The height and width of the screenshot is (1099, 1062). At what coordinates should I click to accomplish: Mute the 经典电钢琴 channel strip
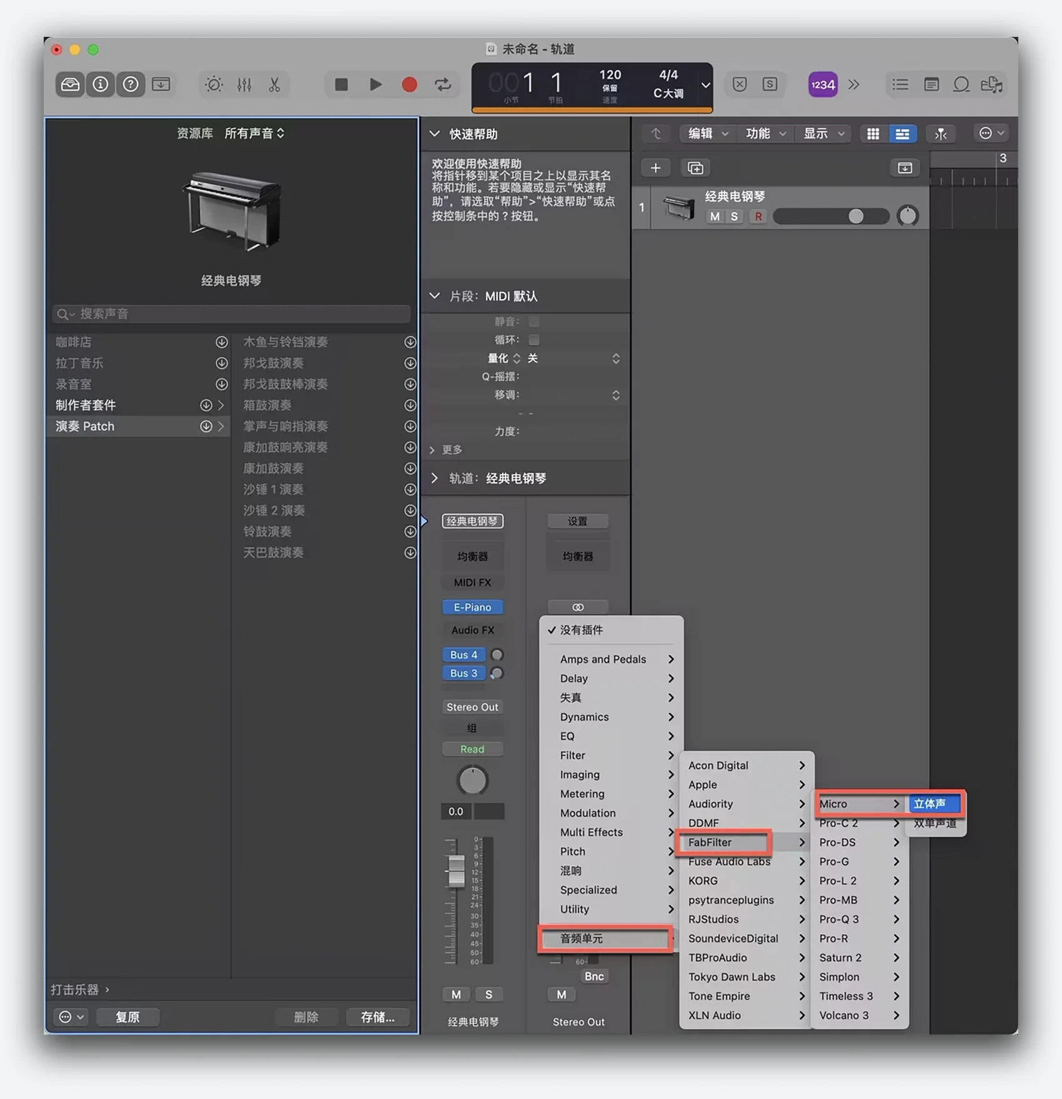456,994
